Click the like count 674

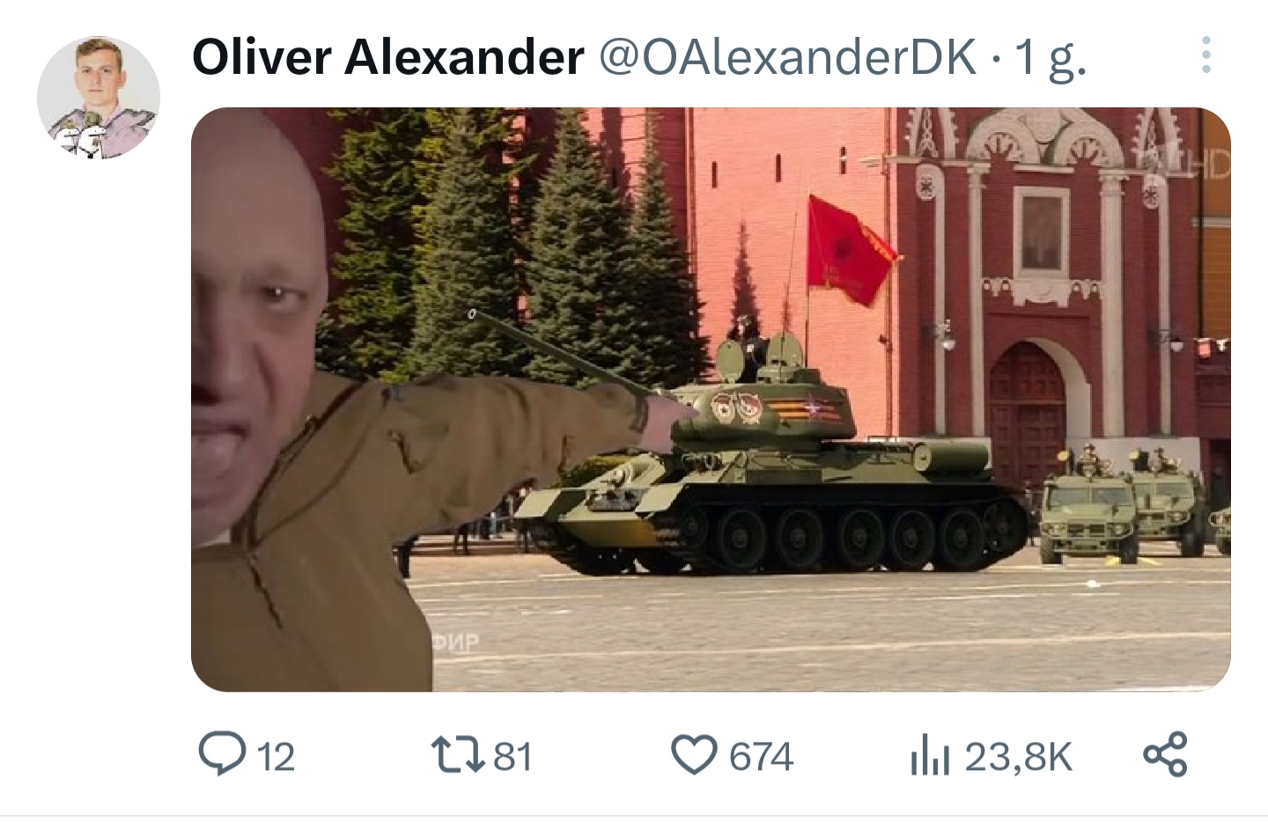click(x=762, y=756)
